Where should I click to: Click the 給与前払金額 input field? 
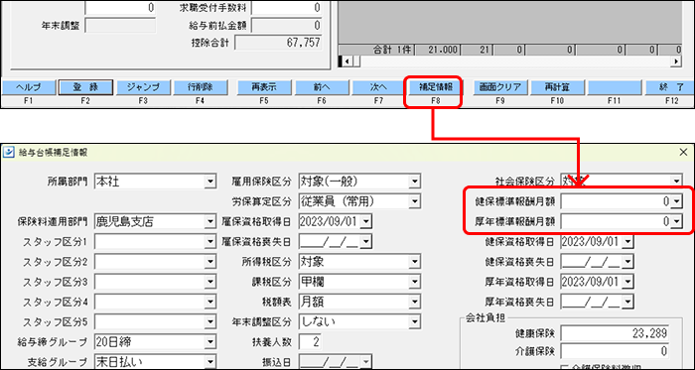pyautogui.click(x=287, y=25)
